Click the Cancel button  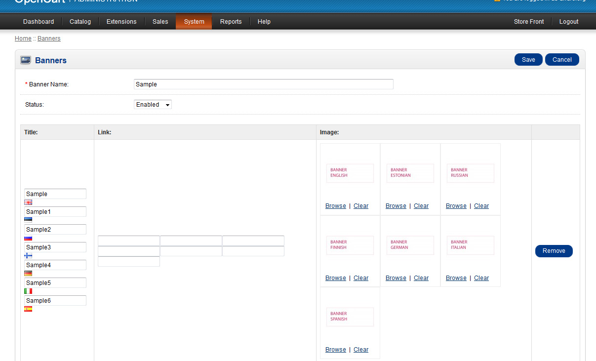coord(562,60)
